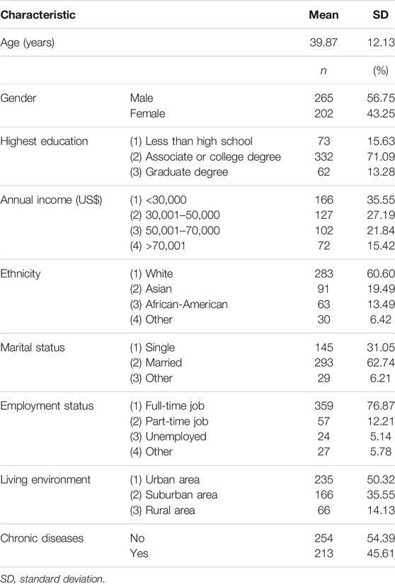Click the SD column header
The width and height of the screenshot is (395, 584).
380,15
